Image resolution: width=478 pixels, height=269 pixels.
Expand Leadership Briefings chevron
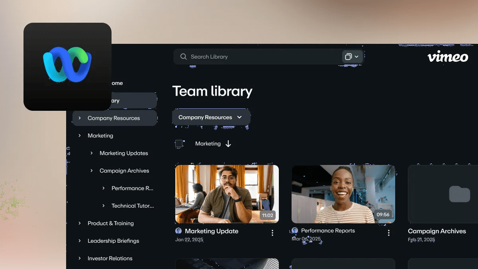(80, 241)
